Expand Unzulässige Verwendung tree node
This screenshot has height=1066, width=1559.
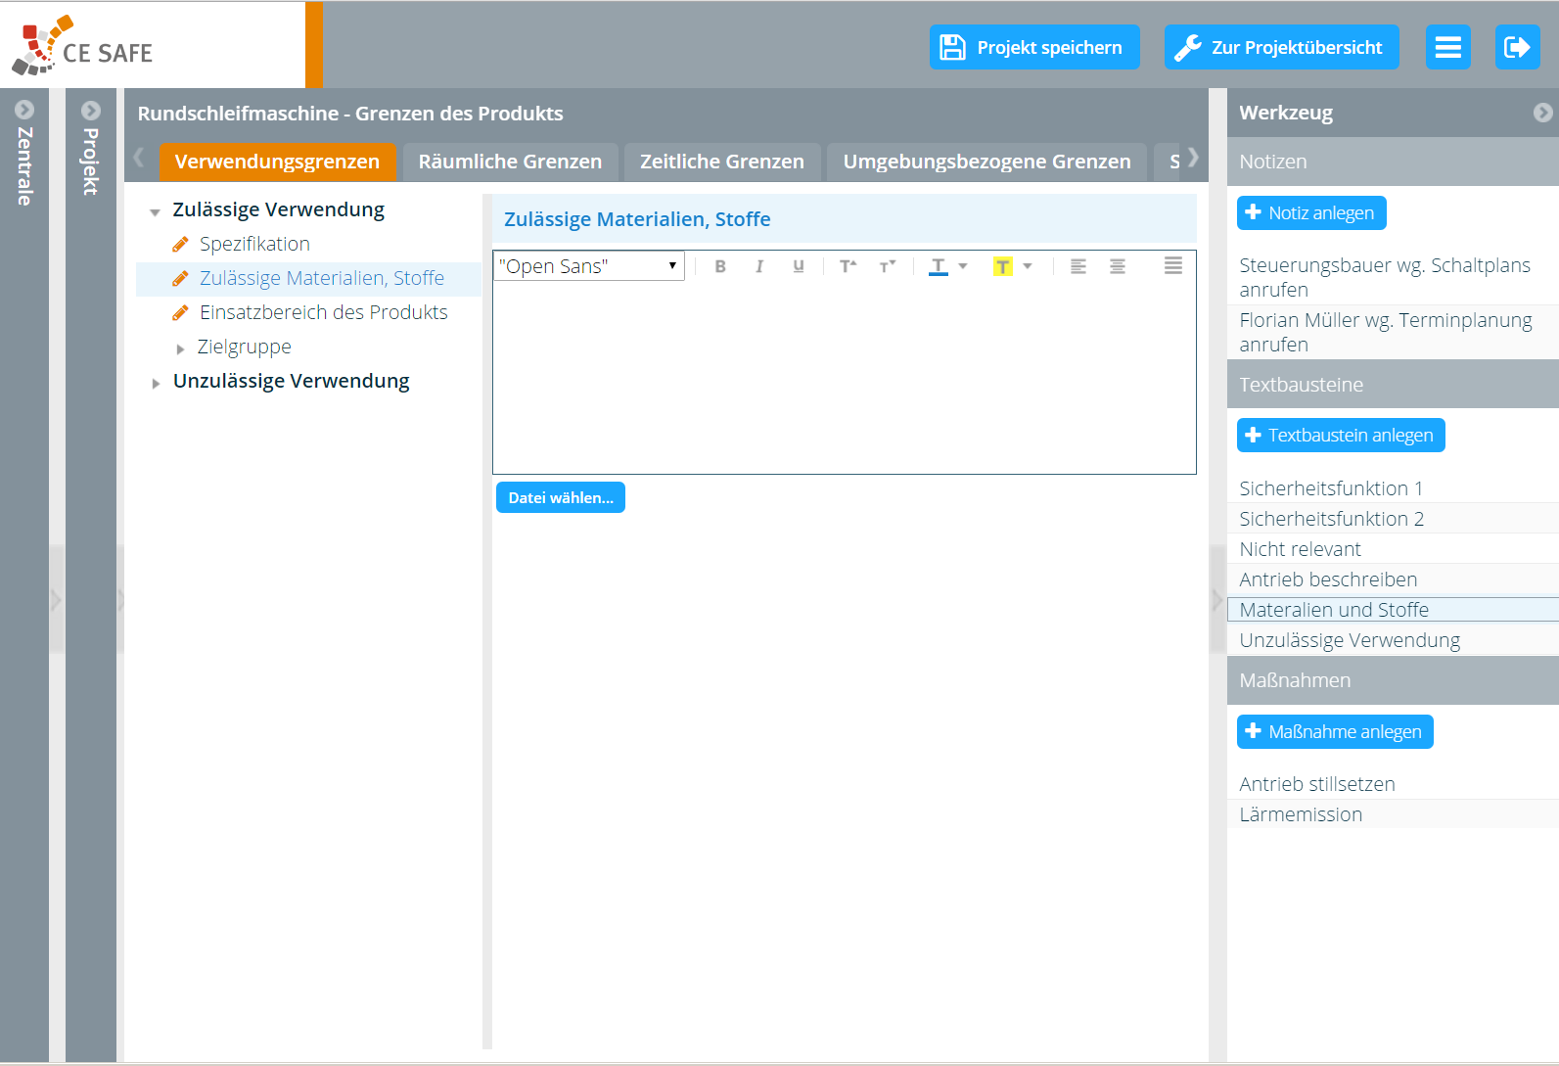tap(156, 383)
